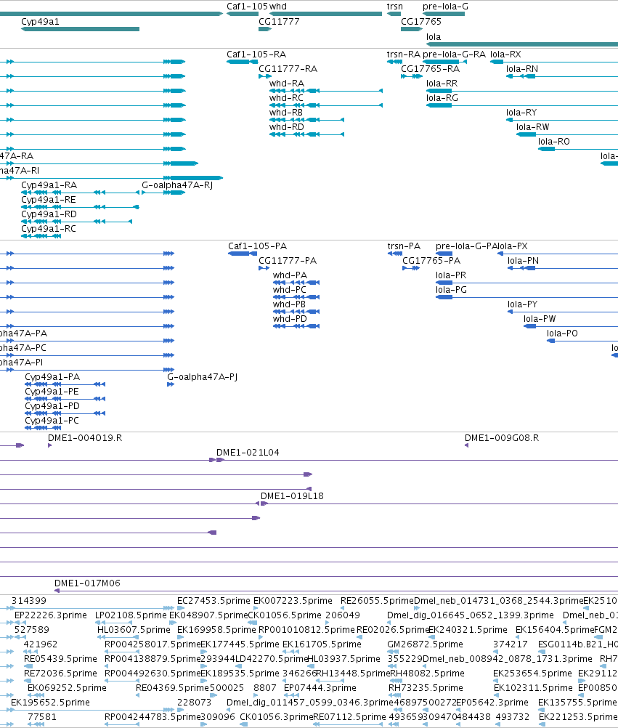Click trsn-PA protein label
Screen dimensions: 618x728
(x=404, y=246)
